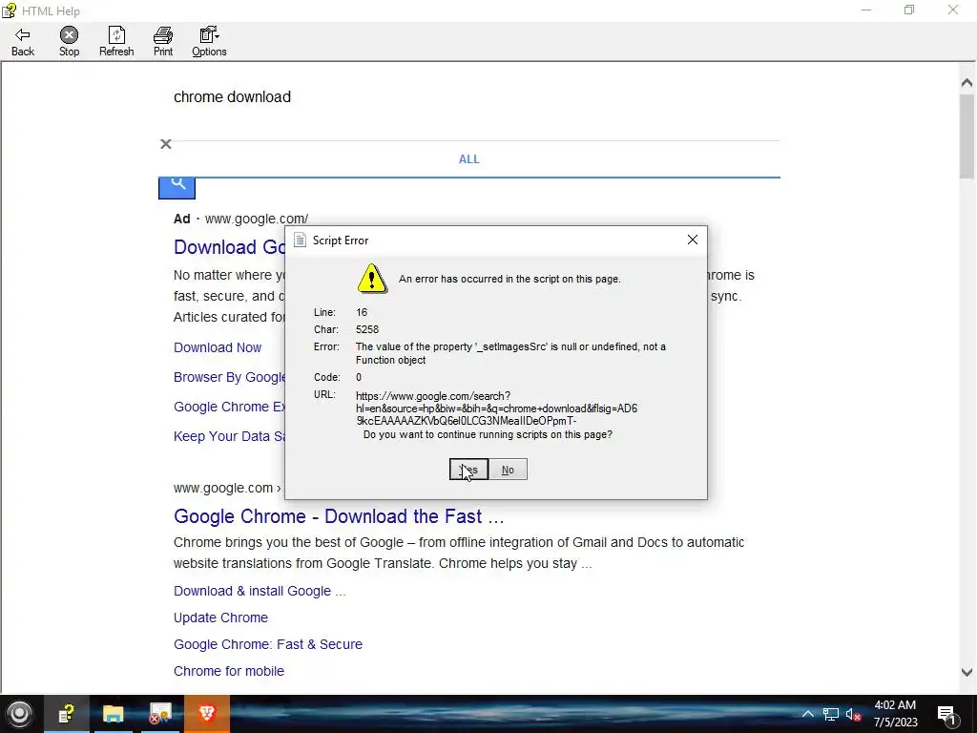Click the 'www.google.com ›' result breadcrumb
This screenshot has width=977, height=733.
tap(227, 488)
